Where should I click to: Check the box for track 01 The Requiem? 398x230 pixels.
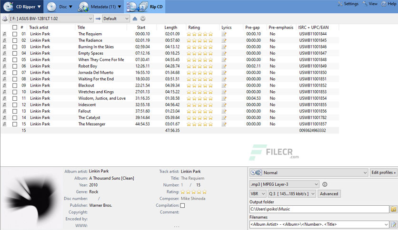point(15,34)
